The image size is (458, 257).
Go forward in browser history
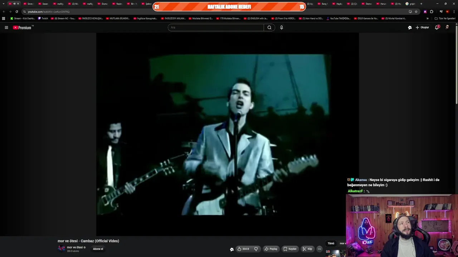tap(10, 11)
